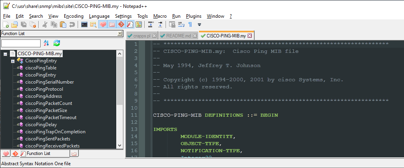Screen dimensions: 404x168
Task: Select ciscoPingDelay in the function list
Action: (41, 125)
